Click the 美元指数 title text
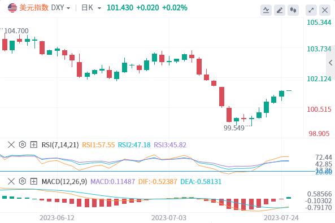 tap(34, 8)
